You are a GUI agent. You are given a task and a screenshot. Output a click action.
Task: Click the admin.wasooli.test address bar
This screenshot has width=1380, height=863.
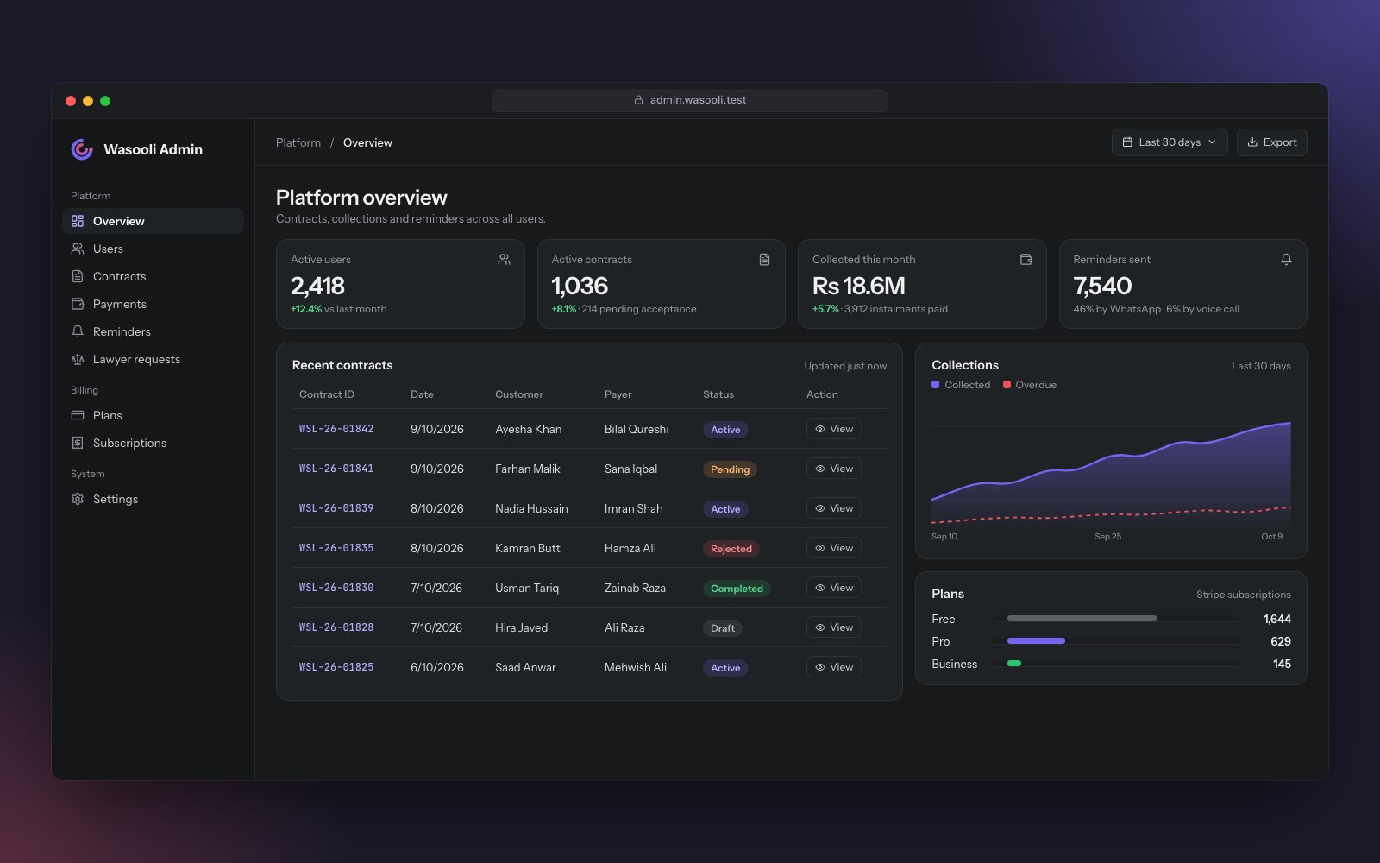(690, 100)
